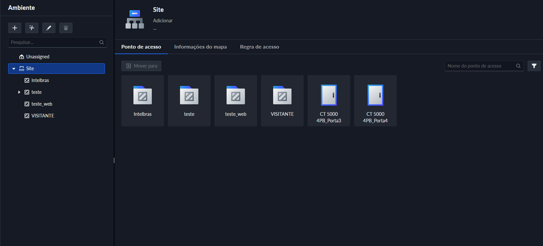The image size is (543, 246).
Task: Click the large Site organization icon
Action: (135, 19)
